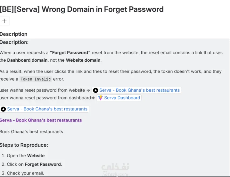Click the Vite icon beside Serva Dashboard

coord(100,98)
